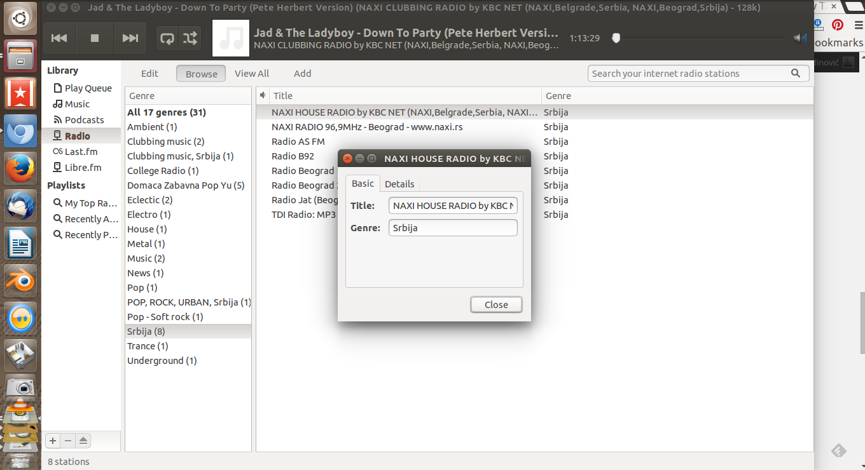Launch Thunderbird from the dock
Viewport: 865px width, 470px height.
[20, 206]
